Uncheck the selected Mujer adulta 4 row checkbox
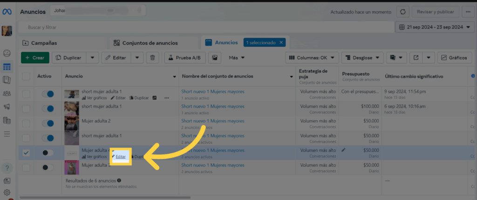This screenshot has height=200, width=477. pyautogui.click(x=26, y=153)
